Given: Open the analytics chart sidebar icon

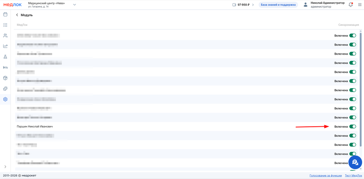Looking at the screenshot, I should [5, 46].
